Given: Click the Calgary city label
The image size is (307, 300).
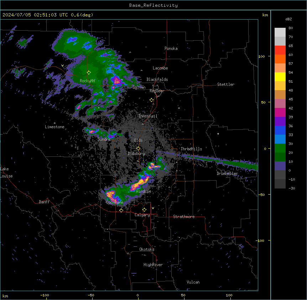Looking at the screenshot, I should coord(142,215).
